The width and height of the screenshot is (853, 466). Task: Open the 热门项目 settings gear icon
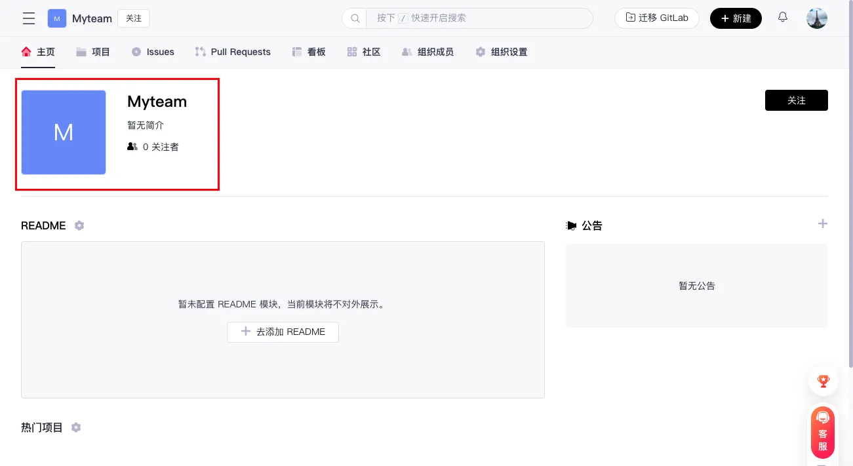76,427
